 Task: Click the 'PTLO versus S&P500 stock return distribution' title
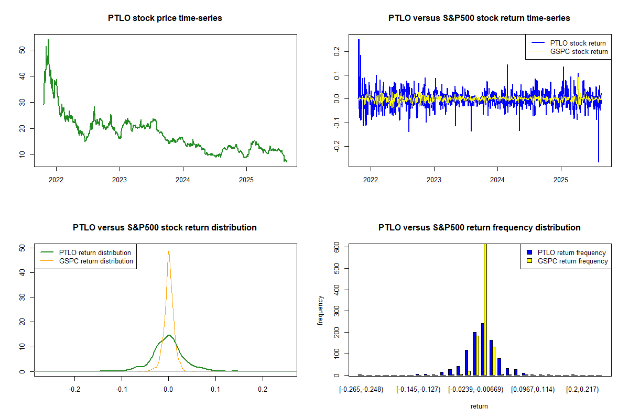[165, 228]
